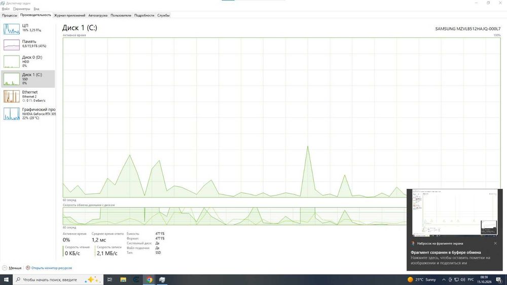
Task: Switch to the Пользователи tab
Action: pyautogui.click(x=121, y=15)
